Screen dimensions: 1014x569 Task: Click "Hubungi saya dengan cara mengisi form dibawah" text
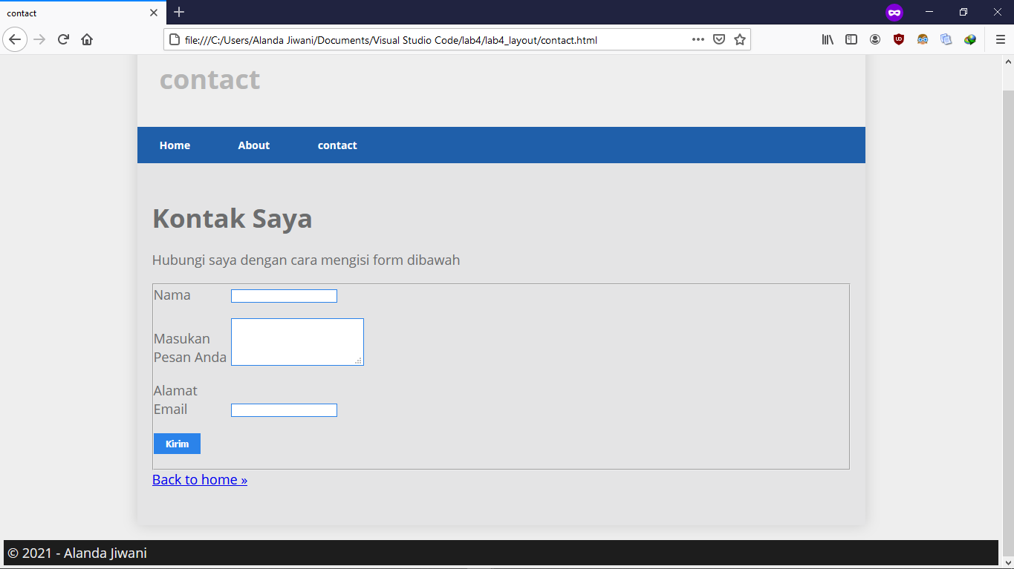click(306, 260)
